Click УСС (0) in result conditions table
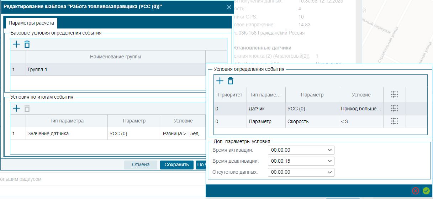433x199 pixels. pos(134,134)
